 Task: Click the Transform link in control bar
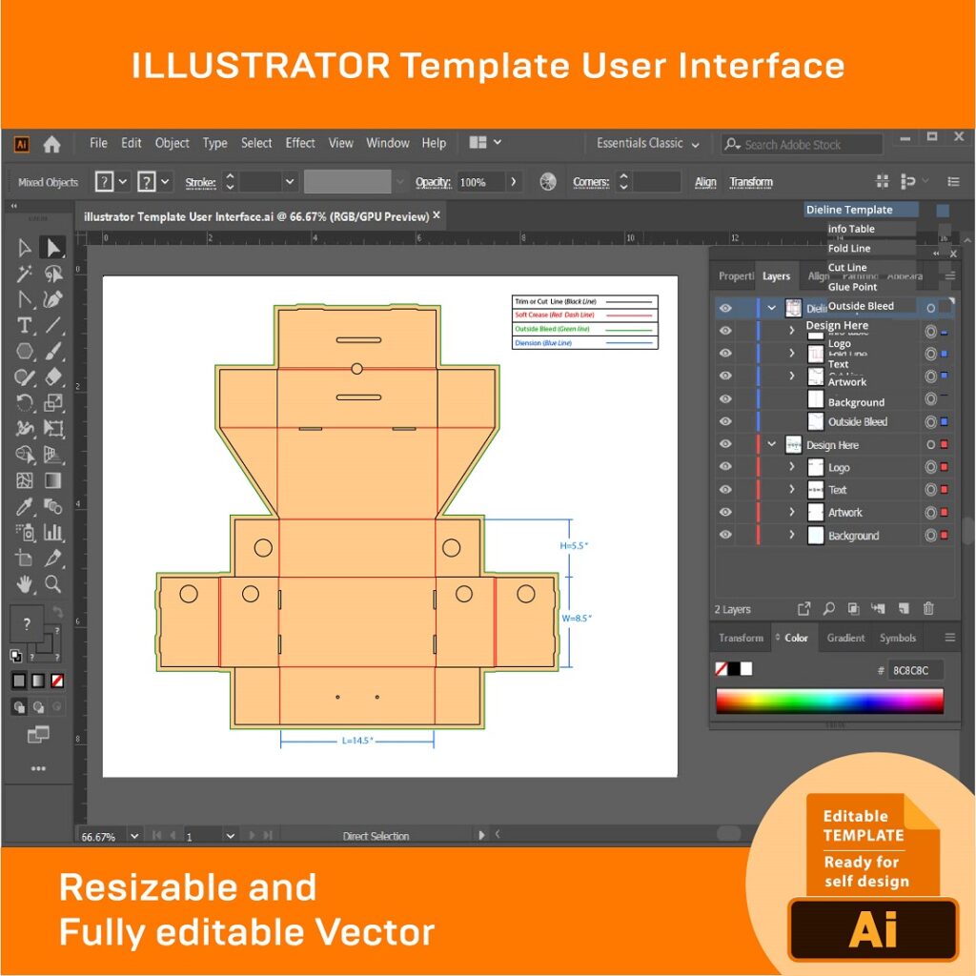(751, 182)
